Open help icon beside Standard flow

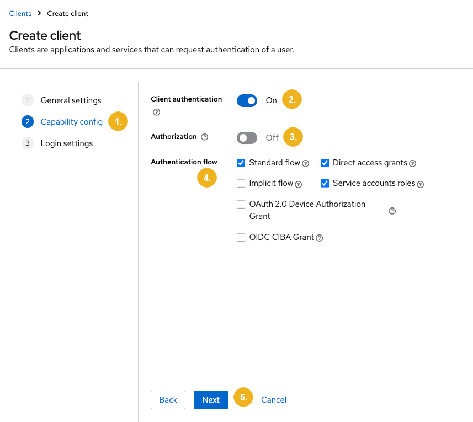click(306, 163)
